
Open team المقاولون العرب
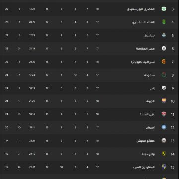pos(144,167)
